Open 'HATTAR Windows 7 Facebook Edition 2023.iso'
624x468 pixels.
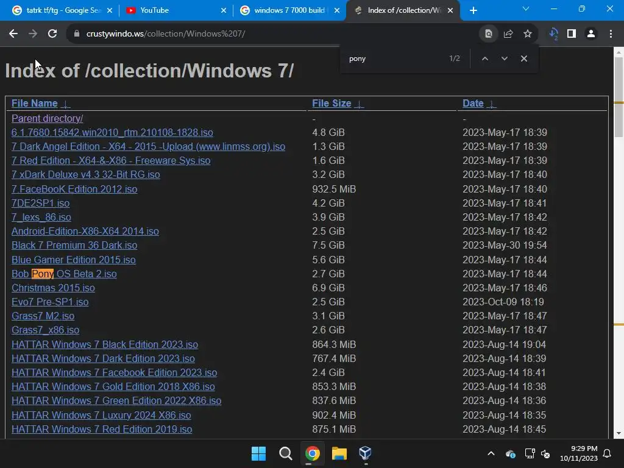[114, 372]
